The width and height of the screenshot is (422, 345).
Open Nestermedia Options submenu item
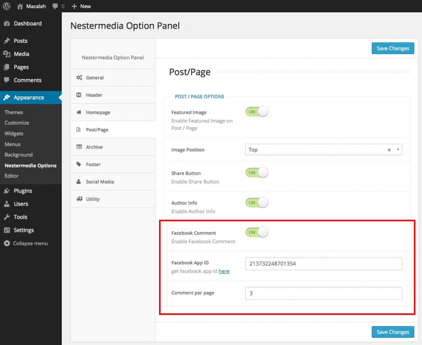30,166
